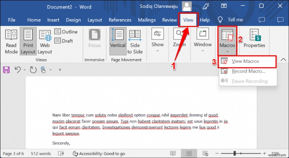Switch to Outline view
Image resolution: width=289 pixels, height=158 pixels.
66,32
